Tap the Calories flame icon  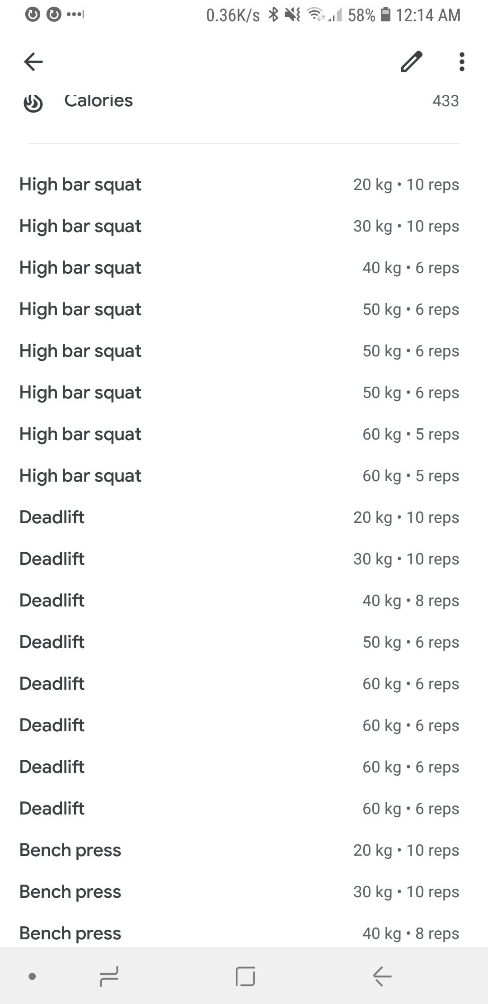click(33, 103)
